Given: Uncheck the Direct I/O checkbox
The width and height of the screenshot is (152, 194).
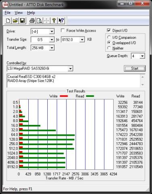Looking at the screenshot, I should coord(109,30).
